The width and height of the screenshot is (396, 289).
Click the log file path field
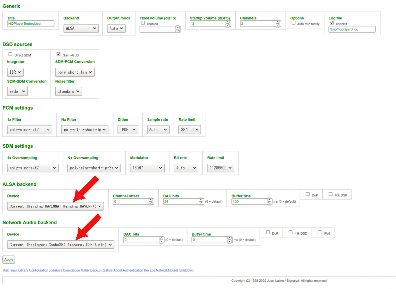click(352, 29)
